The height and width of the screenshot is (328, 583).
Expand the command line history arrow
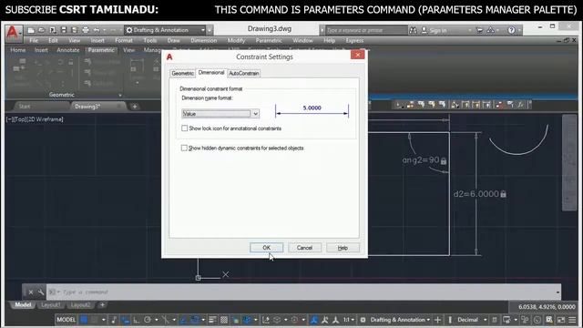tap(557, 292)
